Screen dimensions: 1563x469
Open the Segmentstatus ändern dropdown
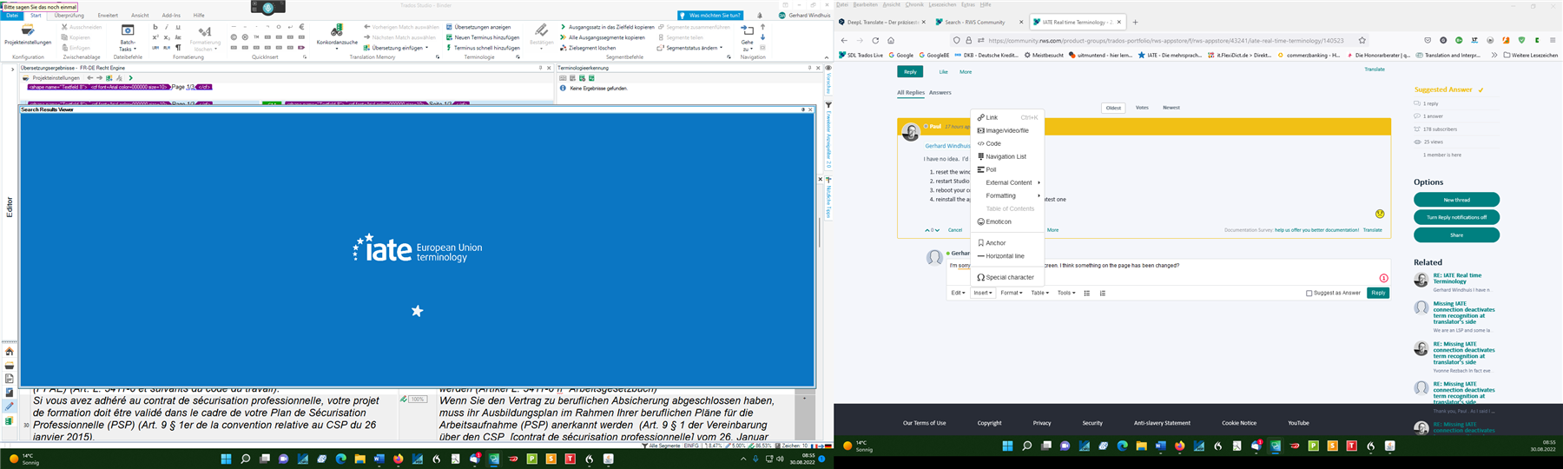coord(690,48)
